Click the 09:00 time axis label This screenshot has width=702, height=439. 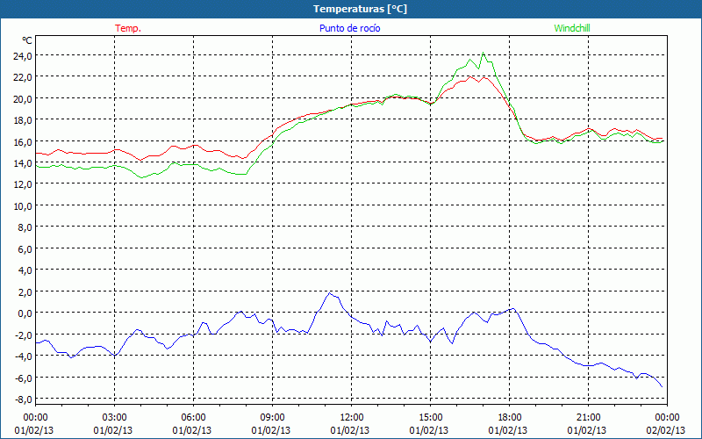[x=272, y=418]
